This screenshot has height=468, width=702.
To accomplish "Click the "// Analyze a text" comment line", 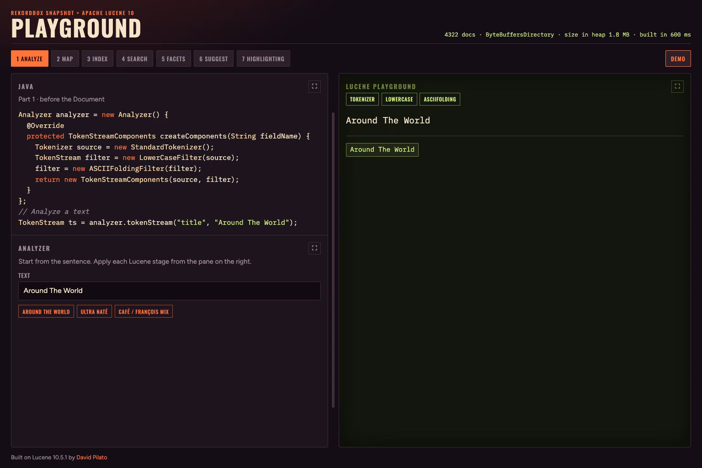I will click(54, 212).
